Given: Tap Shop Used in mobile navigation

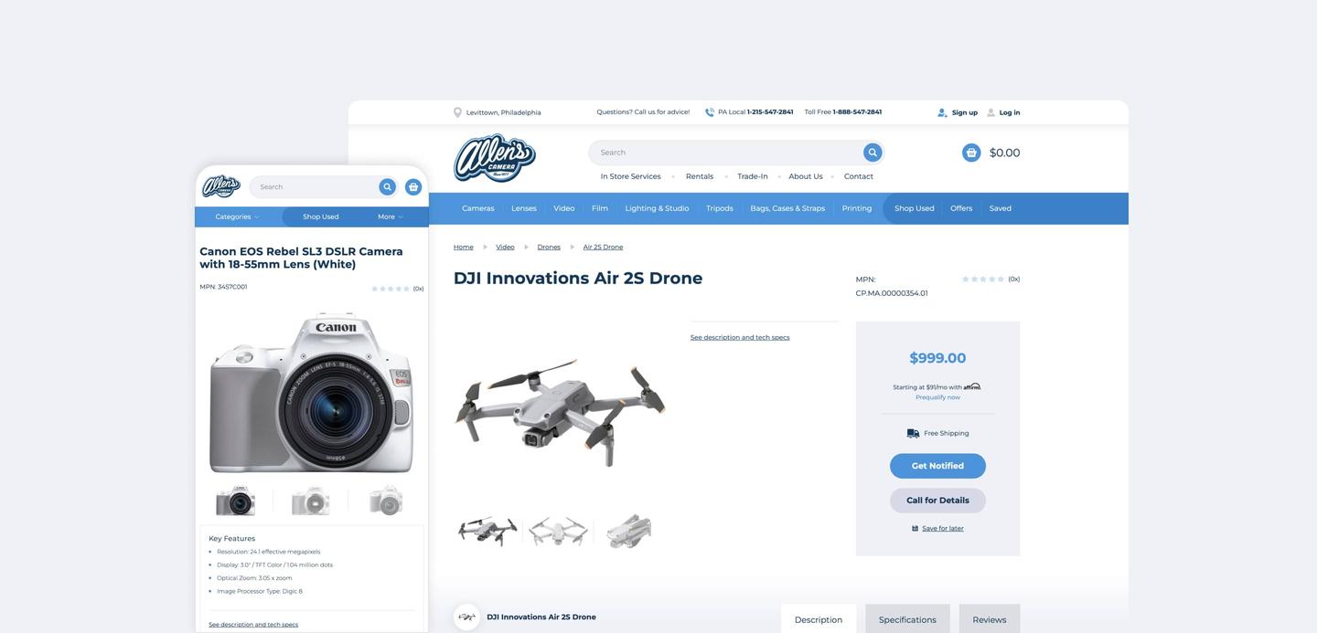Looking at the screenshot, I should [x=321, y=216].
